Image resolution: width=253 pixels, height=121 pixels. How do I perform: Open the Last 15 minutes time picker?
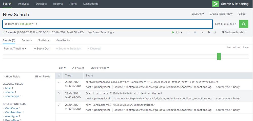(226, 24)
